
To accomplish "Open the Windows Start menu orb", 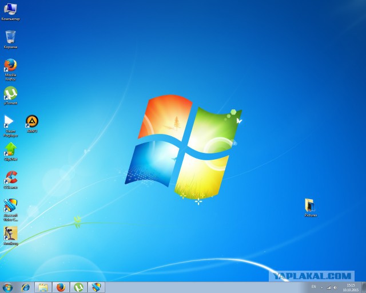I will (x=7, y=287).
